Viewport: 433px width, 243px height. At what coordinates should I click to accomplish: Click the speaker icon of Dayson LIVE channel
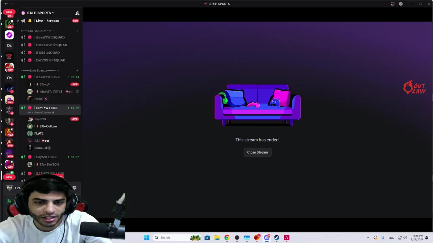(x=23, y=157)
